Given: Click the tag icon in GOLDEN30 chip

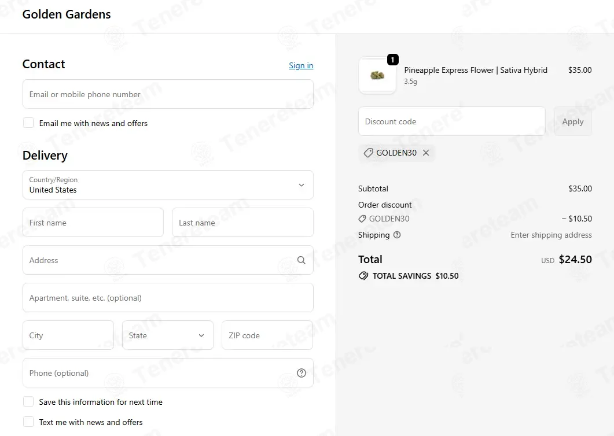Looking at the screenshot, I should [368, 153].
